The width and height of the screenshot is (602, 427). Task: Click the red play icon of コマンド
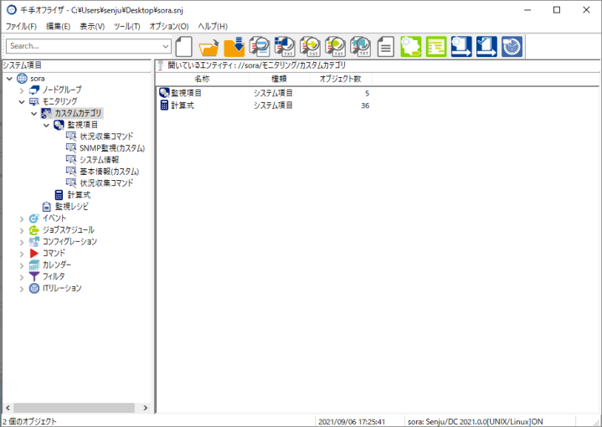click(x=34, y=253)
